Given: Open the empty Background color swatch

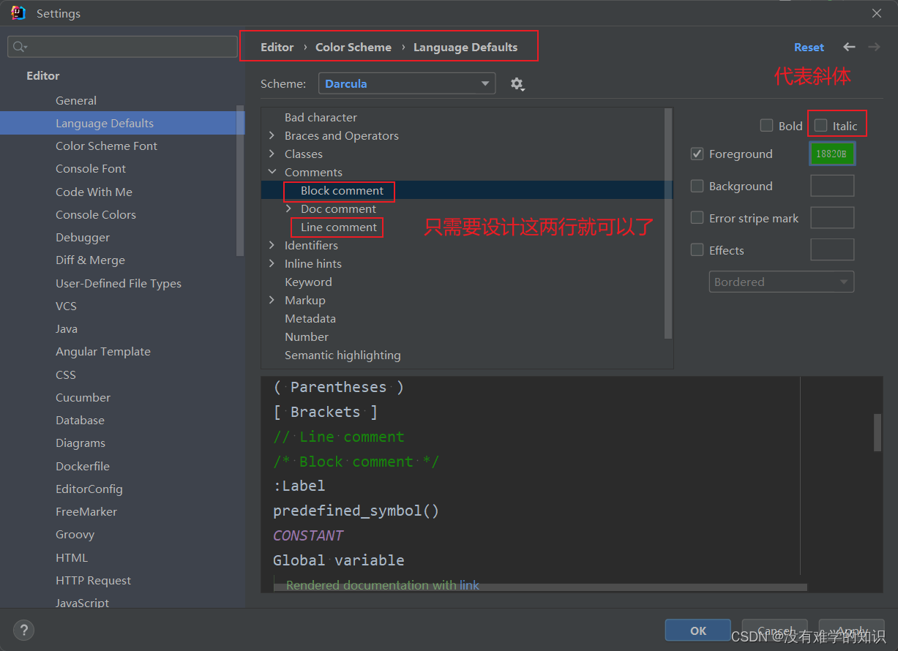Looking at the screenshot, I should click(832, 186).
